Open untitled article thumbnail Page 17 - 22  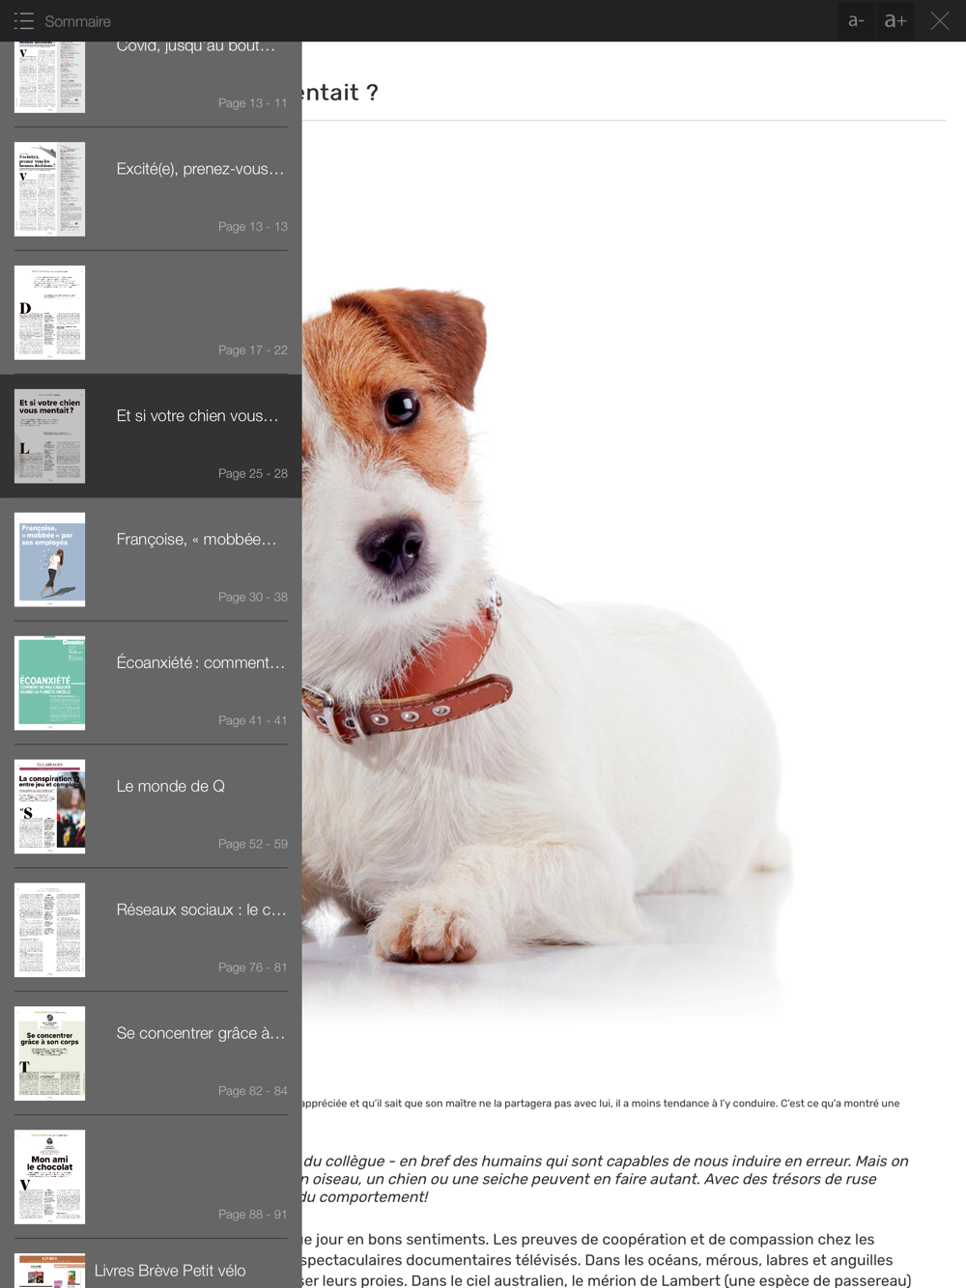pyautogui.click(x=49, y=313)
